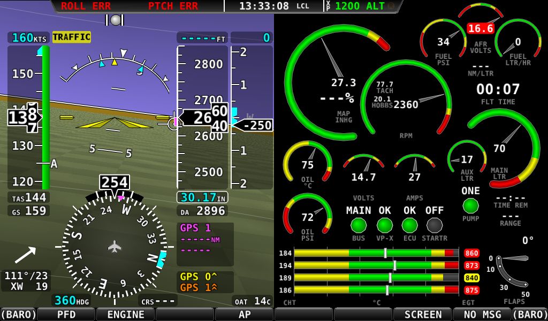Viewport: 548px width, 321px height.
Task: Open the PFD softkey menu
Action: pos(66,315)
